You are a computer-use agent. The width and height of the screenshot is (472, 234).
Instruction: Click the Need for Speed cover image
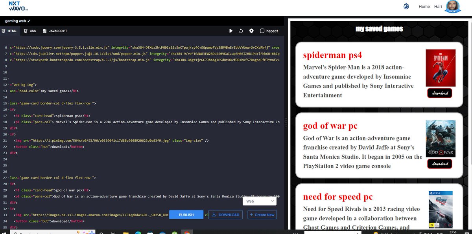[x=441, y=209]
